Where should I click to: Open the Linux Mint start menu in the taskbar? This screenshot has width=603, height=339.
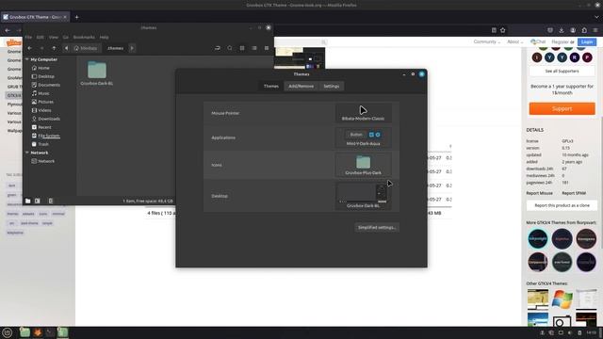[8, 332]
